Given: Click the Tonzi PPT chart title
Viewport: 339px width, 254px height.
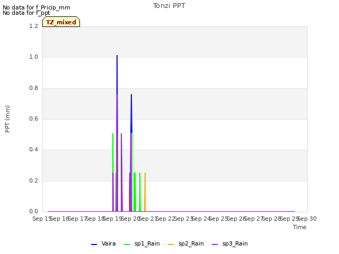Looking at the screenshot, I should pyautogui.click(x=169, y=6).
